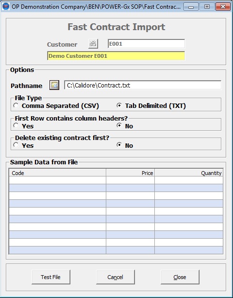
Task: Click the Quantity column header
Action: tap(189, 173)
